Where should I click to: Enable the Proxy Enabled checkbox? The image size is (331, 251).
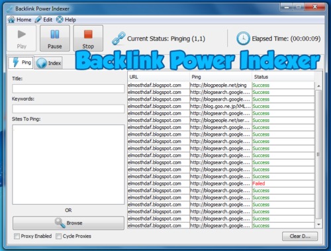click(x=17, y=236)
